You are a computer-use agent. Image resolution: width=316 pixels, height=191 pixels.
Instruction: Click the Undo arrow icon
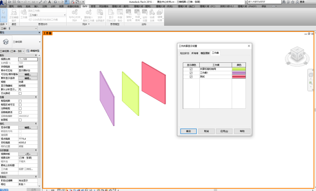[19, 2]
